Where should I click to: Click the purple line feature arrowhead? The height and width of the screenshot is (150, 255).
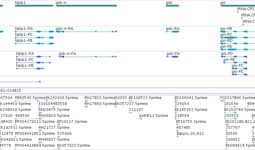[x=40, y=82]
